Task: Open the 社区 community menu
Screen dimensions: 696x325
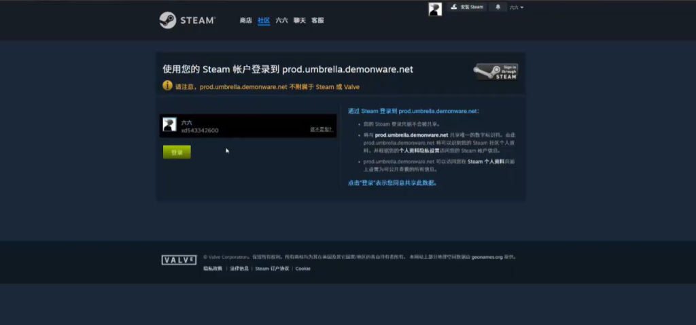Action: pyautogui.click(x=264, y=20)
